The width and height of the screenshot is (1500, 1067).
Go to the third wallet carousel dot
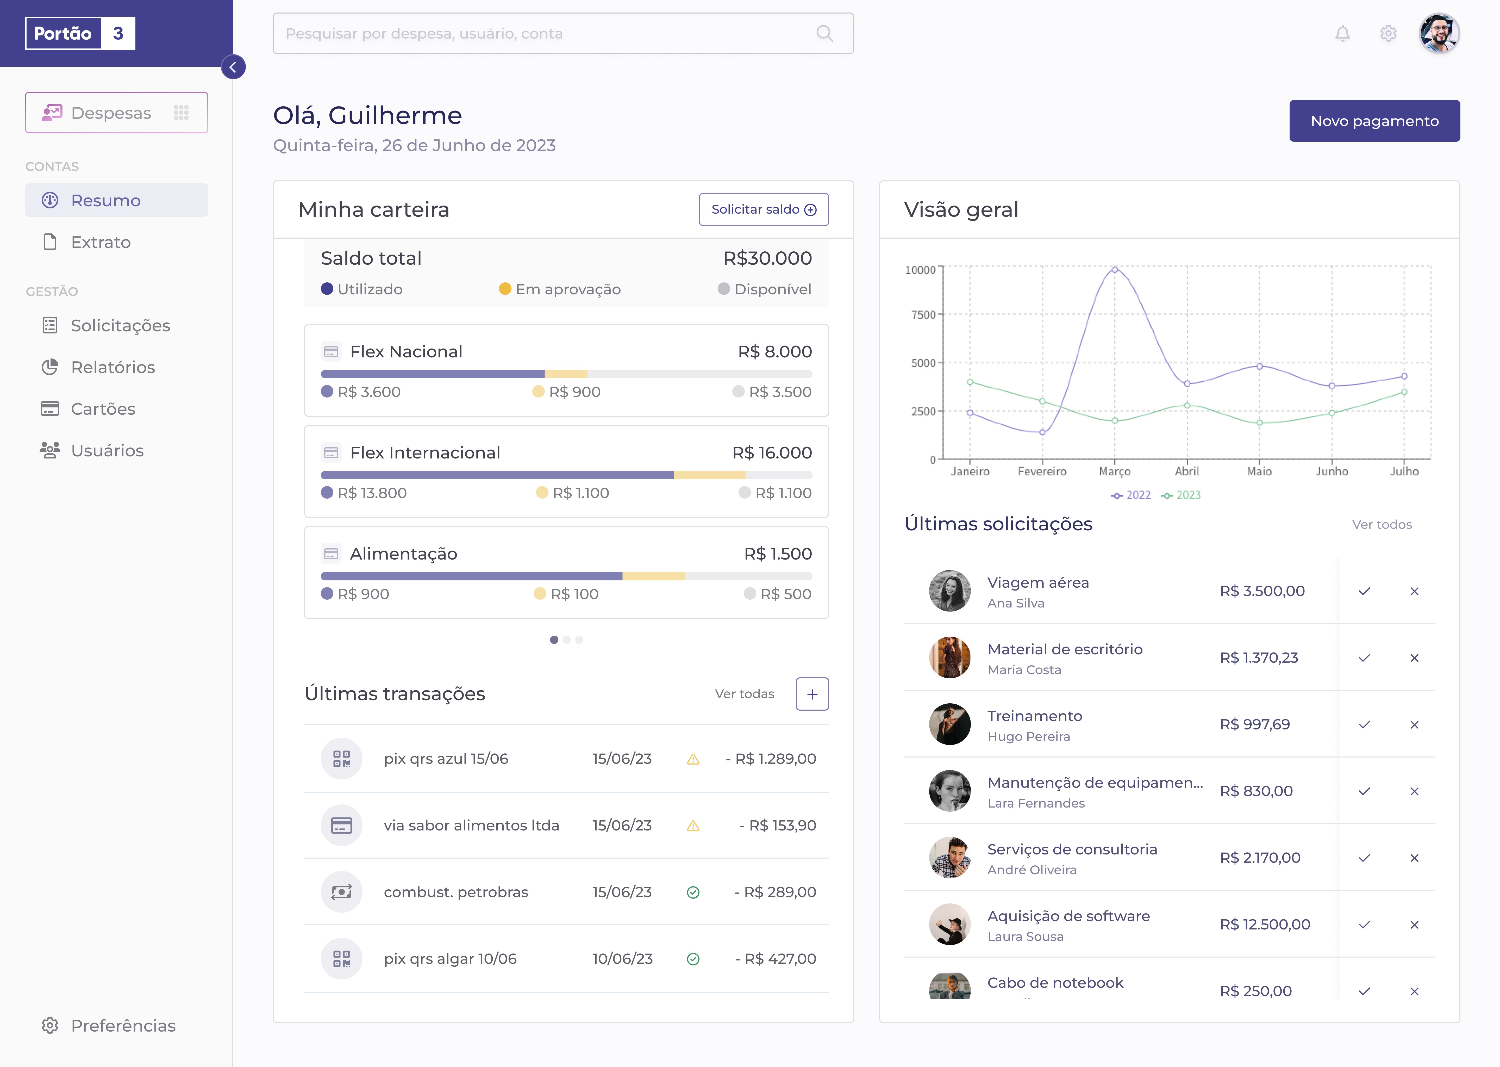tap(579, 640)
